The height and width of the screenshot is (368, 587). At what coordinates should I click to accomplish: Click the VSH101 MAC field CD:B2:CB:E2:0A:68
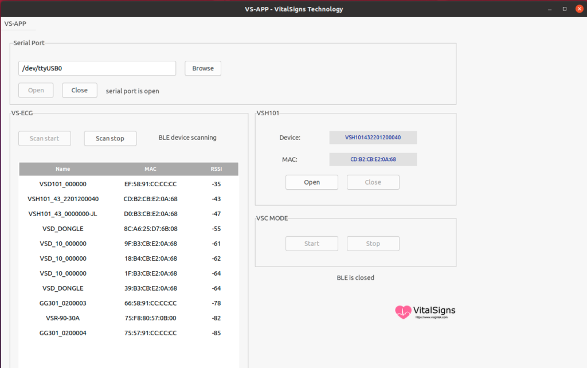[x=373, y=159]
